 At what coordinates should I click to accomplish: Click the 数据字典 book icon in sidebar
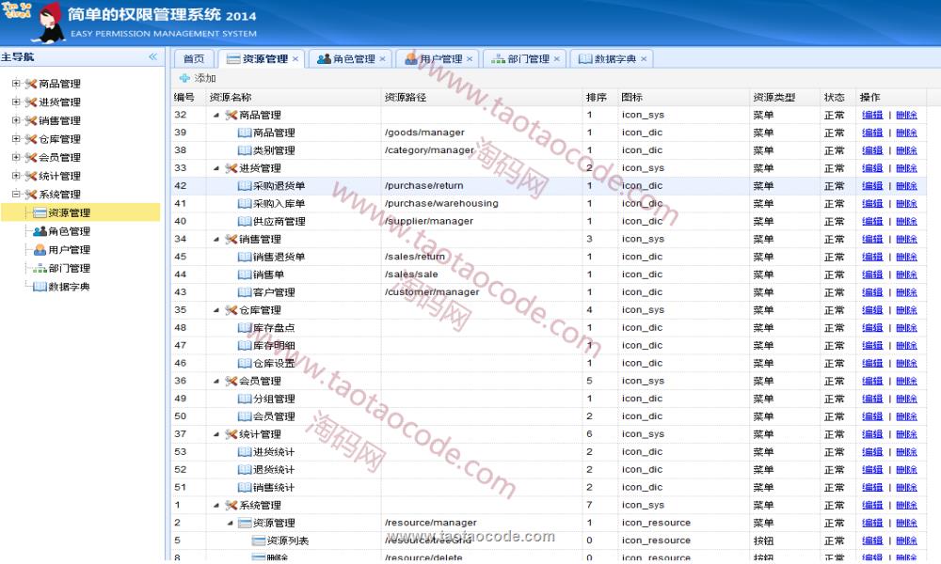pyautogui.click(x=40, y=287)
